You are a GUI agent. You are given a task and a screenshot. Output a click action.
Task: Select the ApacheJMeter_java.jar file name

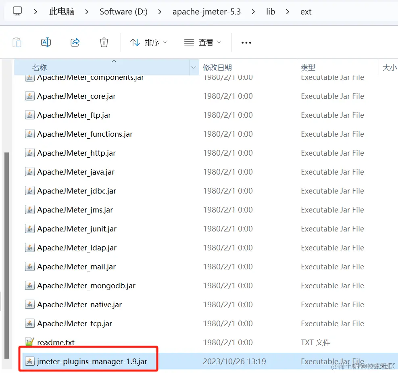[x=76, y=172]
